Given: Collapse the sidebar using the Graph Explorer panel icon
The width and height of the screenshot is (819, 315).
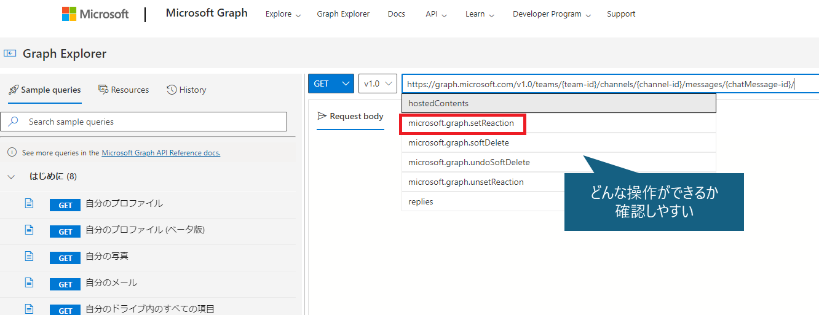Looking at the screenshot, I should (x=10, y=53).
